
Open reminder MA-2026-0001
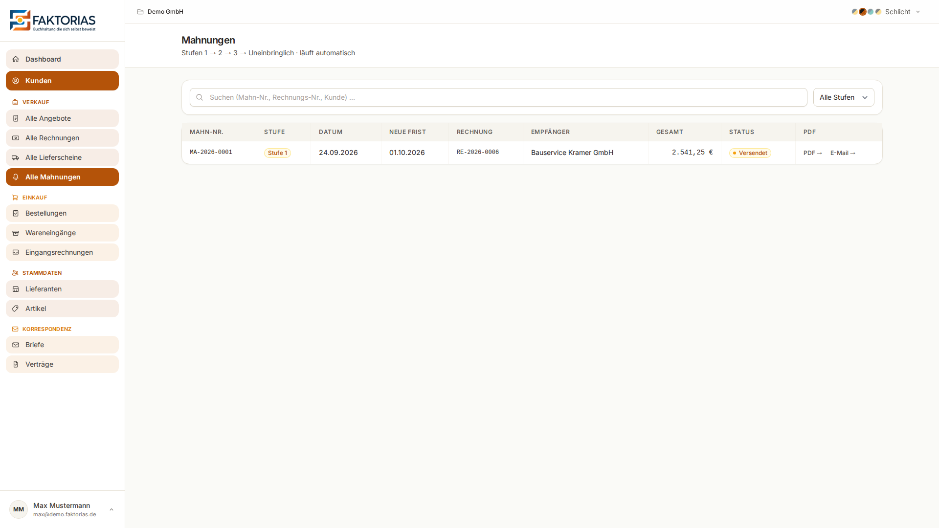pos(211,153)
